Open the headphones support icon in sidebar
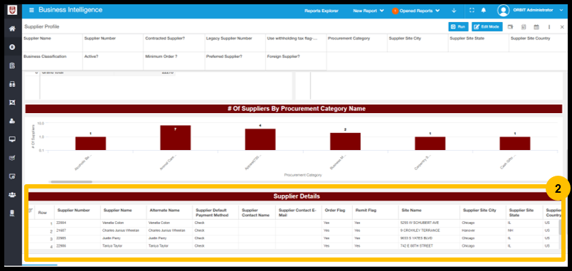The height and width of the screenshot is (271, 572). pyautogui.click(x=12, y=84)
